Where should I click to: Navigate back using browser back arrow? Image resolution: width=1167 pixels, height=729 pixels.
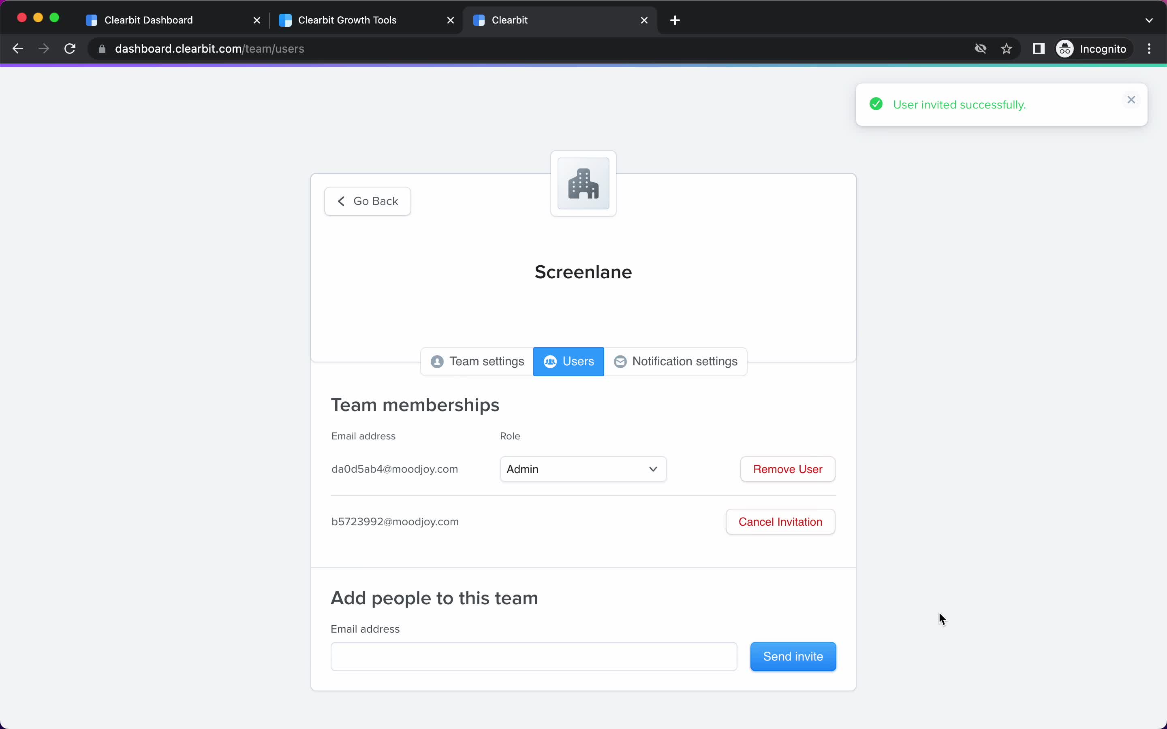(19, 49)
